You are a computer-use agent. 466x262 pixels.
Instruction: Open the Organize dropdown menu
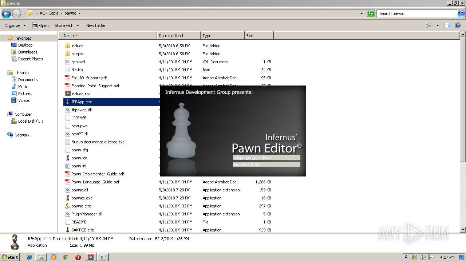coord(15,25)
